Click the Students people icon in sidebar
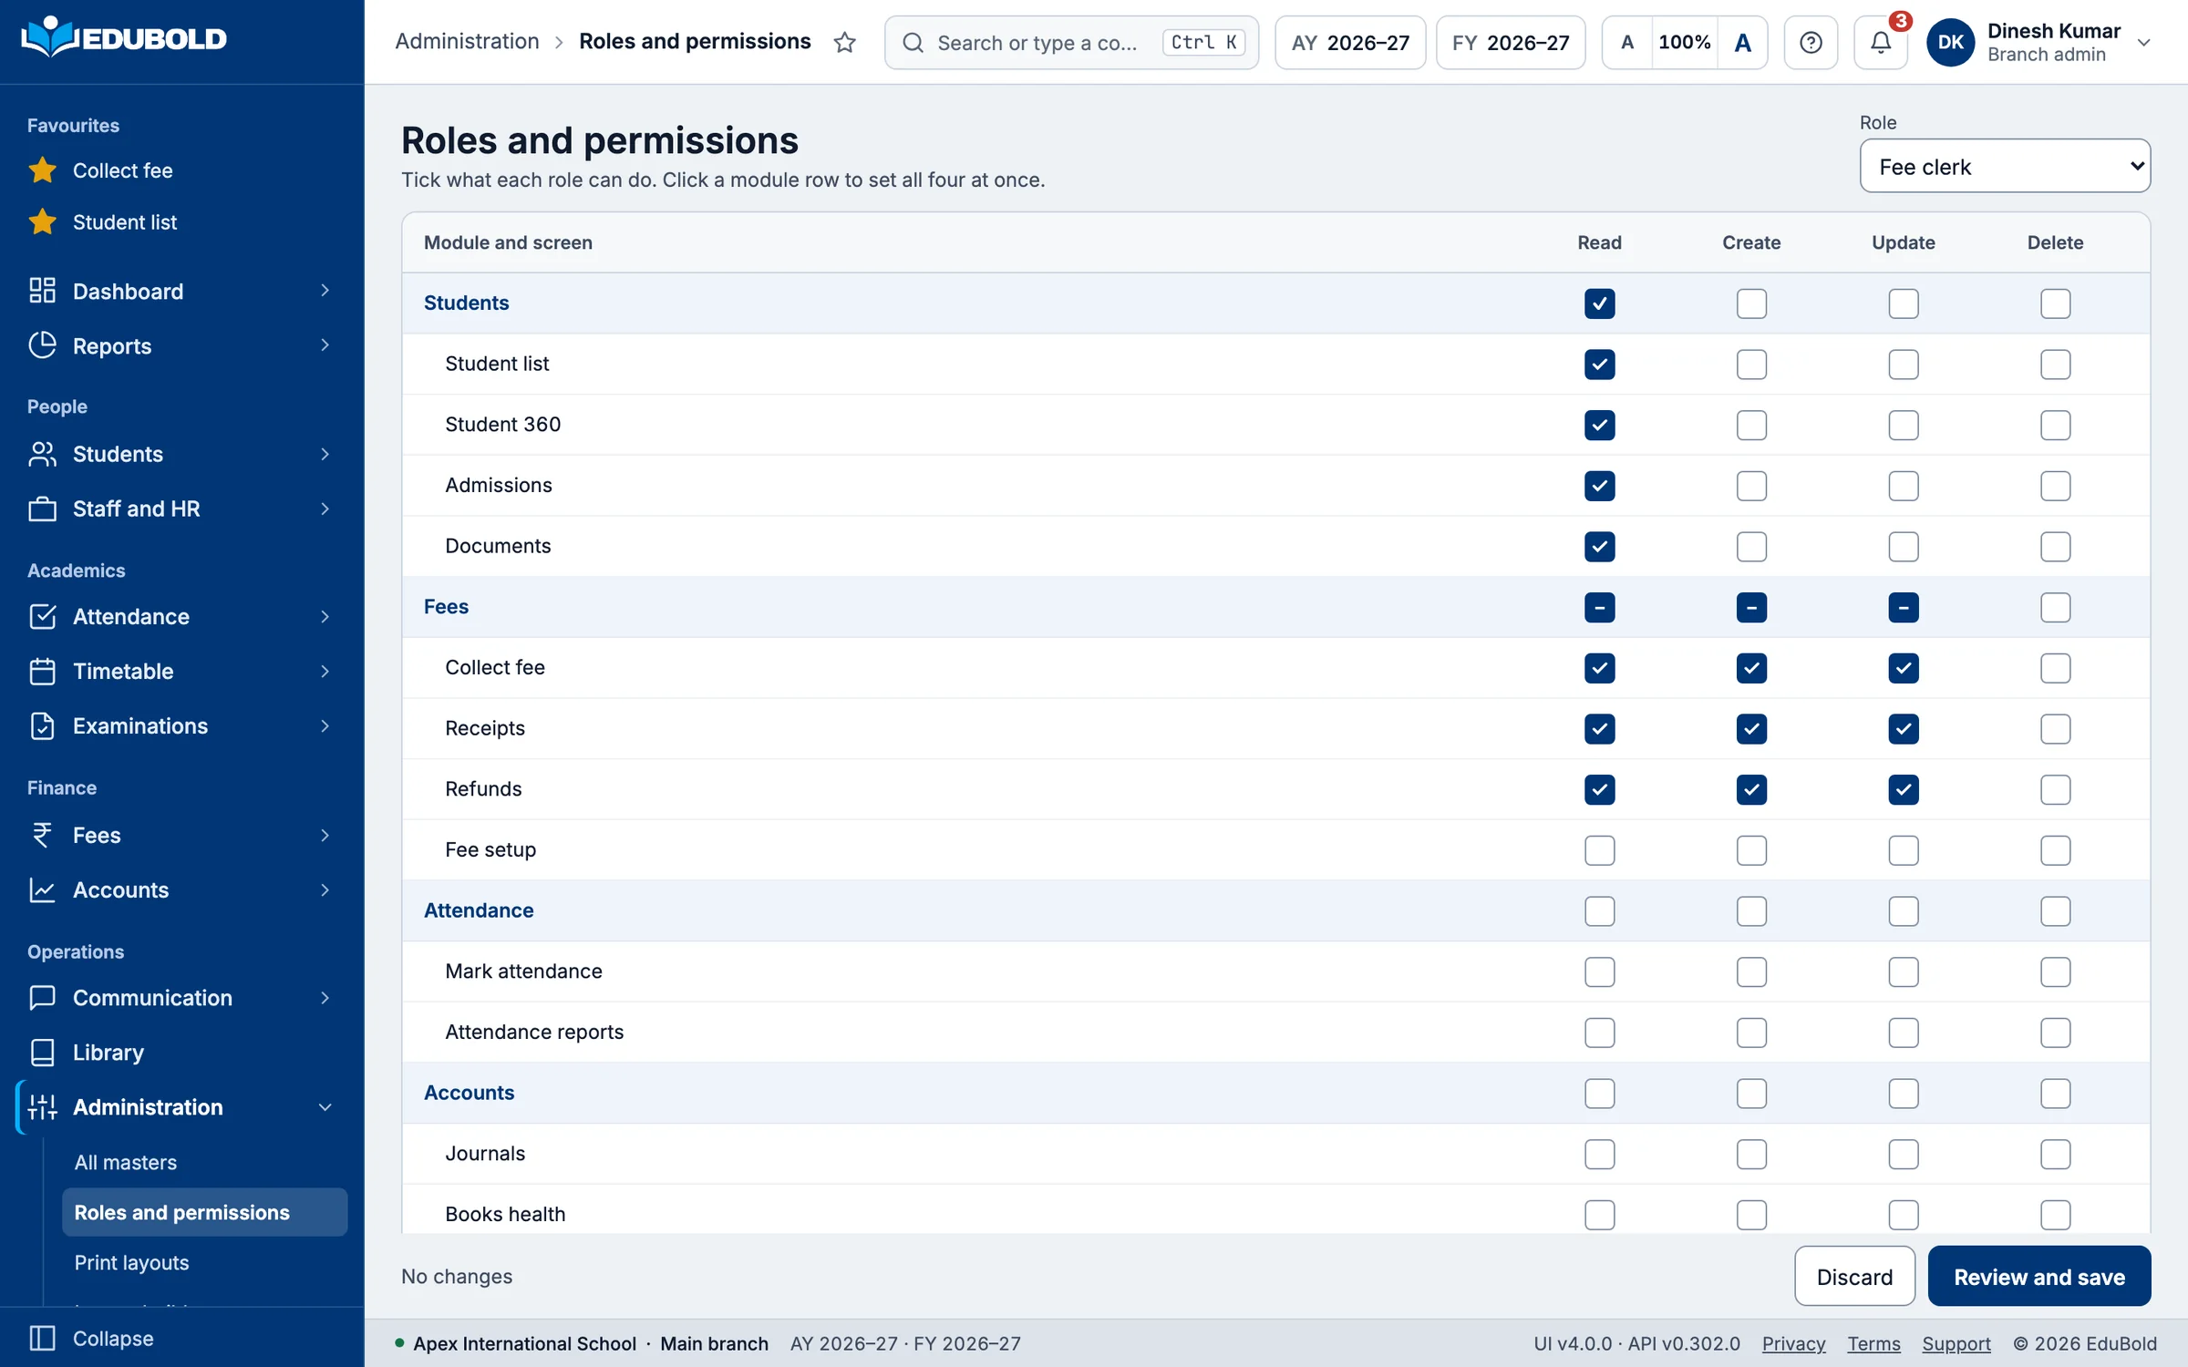This screenshot has height=1367, width=2188. (x=42, y=454)
